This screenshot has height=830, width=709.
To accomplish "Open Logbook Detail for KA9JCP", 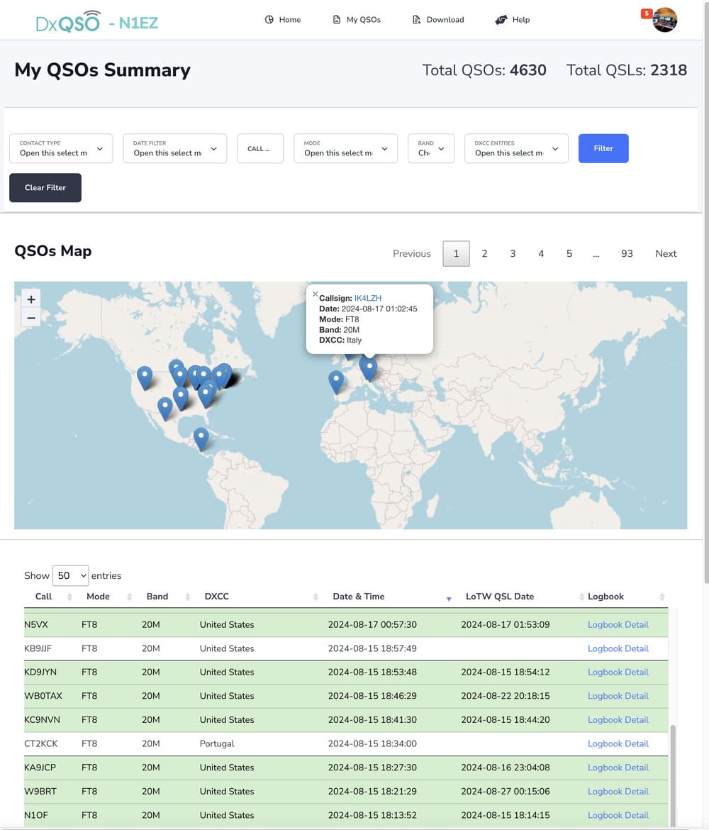I will point(618,768).
